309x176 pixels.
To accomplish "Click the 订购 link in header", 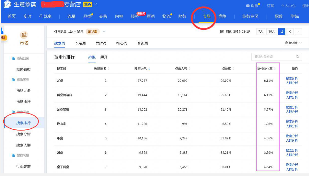I will click(x=270, y=6).
